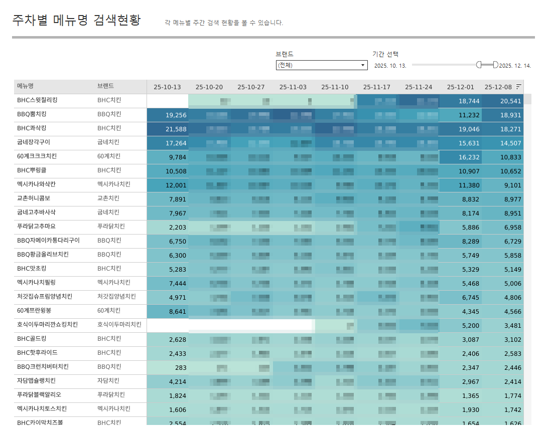This screenshot has height=438, width=547.
Task: Click the 16,232 cell for 60계크크크치킨
Action: pos(460,157)
